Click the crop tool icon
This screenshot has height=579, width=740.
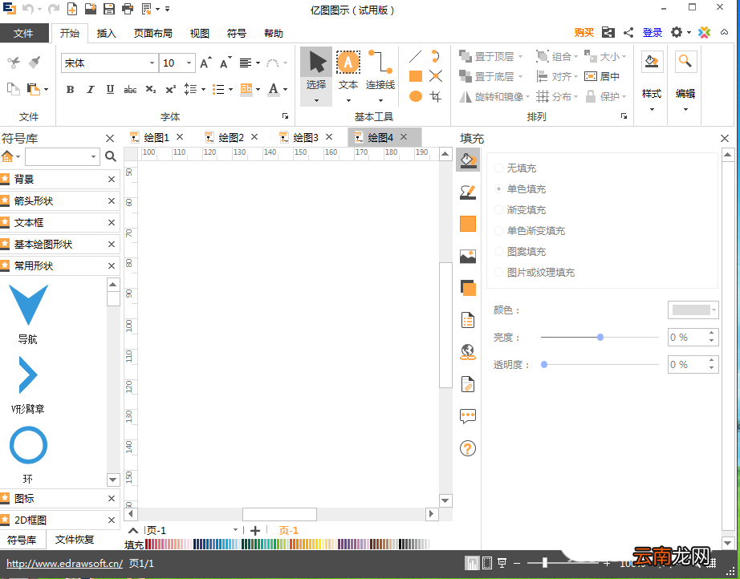tap(435, 97)
